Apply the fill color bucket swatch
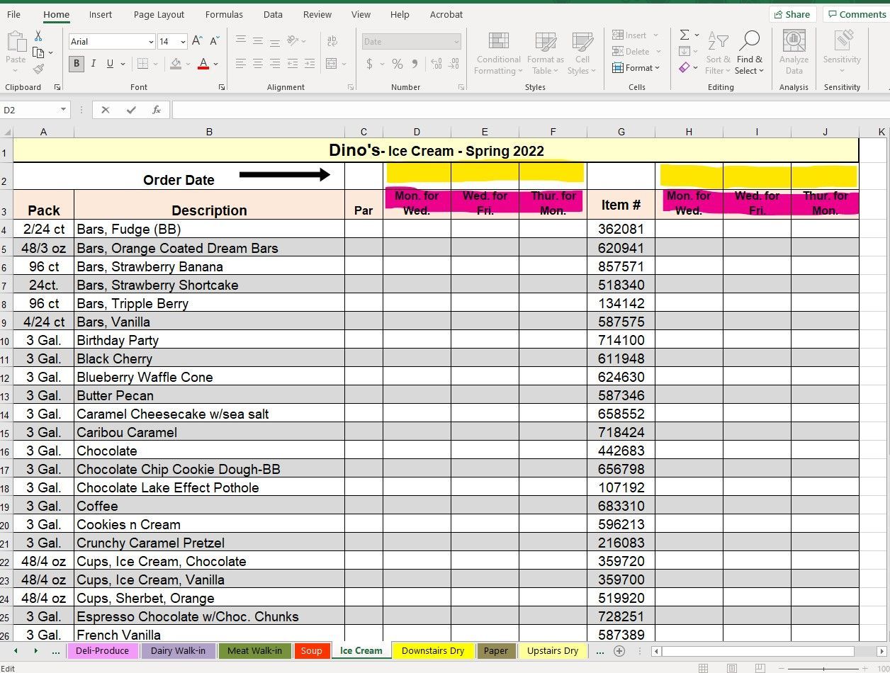Image resolution: width=890 pixels, height=673 pixels. pos(176,64)
